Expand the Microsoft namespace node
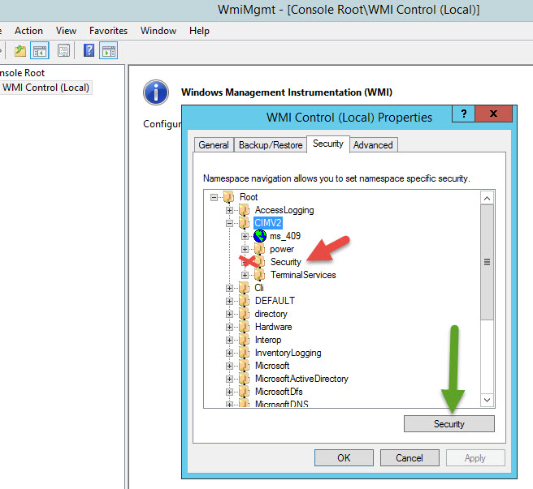The width and height of the screenshot is (533, 489). point(229,367)
